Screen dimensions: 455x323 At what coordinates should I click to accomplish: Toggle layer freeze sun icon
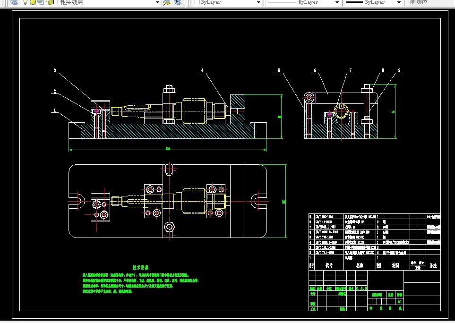(33, 2)
